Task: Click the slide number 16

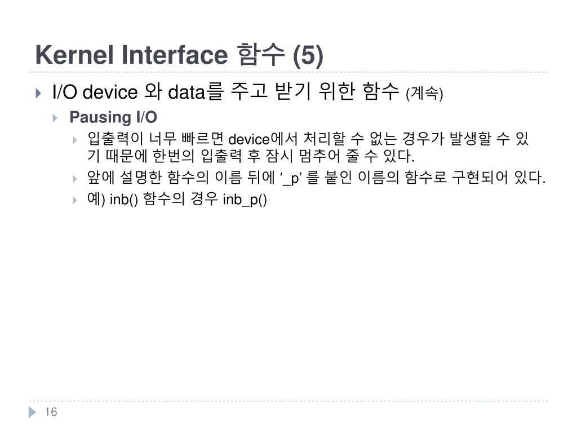Action: coord(51,412)
